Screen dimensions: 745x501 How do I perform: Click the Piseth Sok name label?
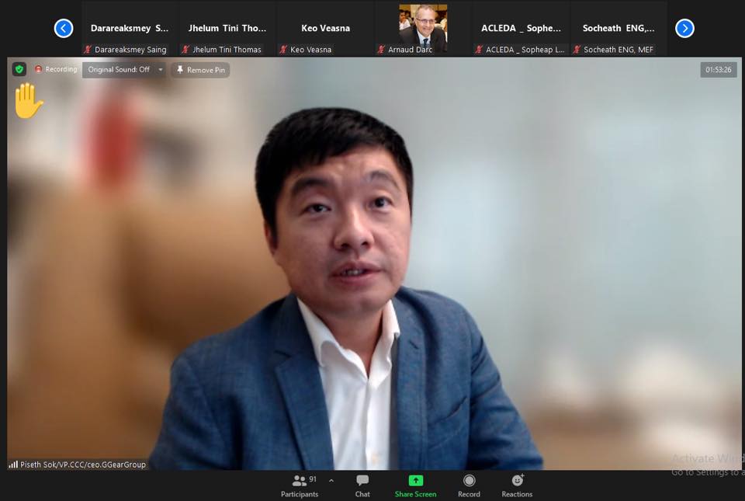pos(83,464)
